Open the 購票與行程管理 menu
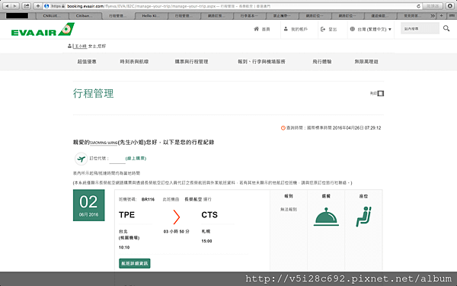The width and height of the screenshot is (457, 286). (191, 62)
